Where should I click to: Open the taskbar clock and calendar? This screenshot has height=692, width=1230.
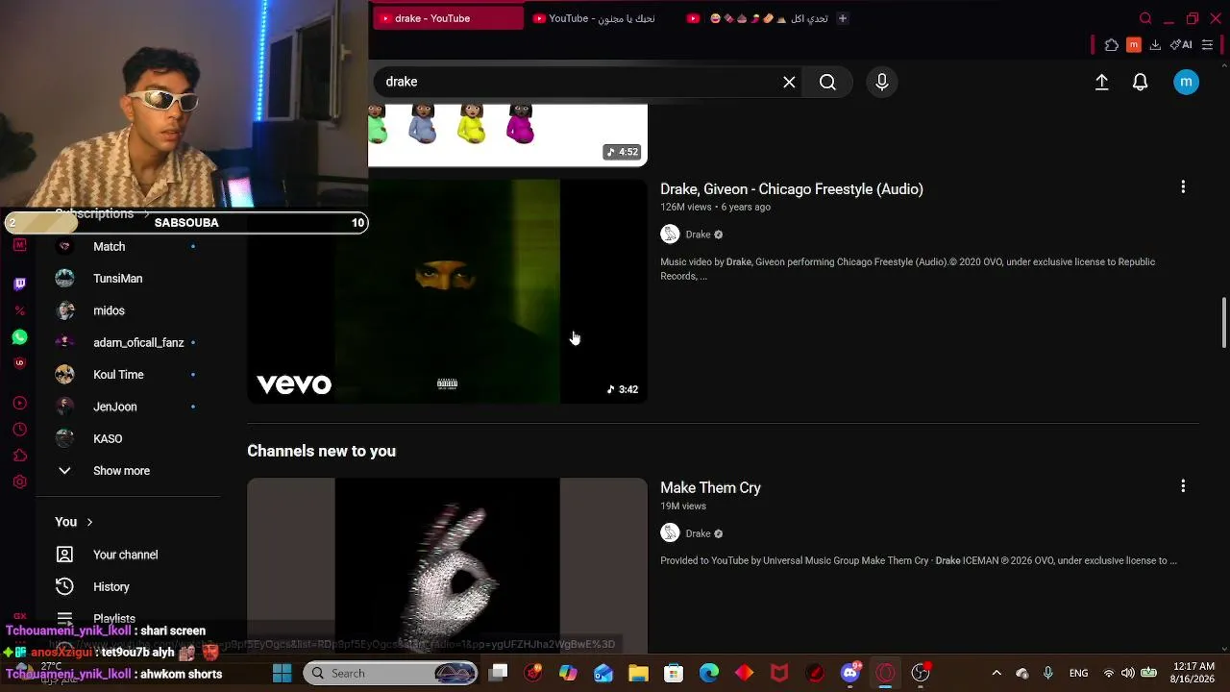1193,673
